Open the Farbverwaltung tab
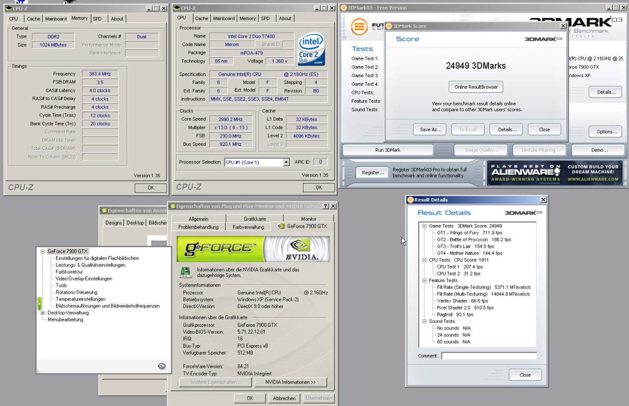Viewport: 629px width, 406px height. tap(248, 227)
